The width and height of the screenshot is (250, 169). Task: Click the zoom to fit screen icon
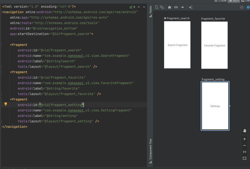point(244,158)
